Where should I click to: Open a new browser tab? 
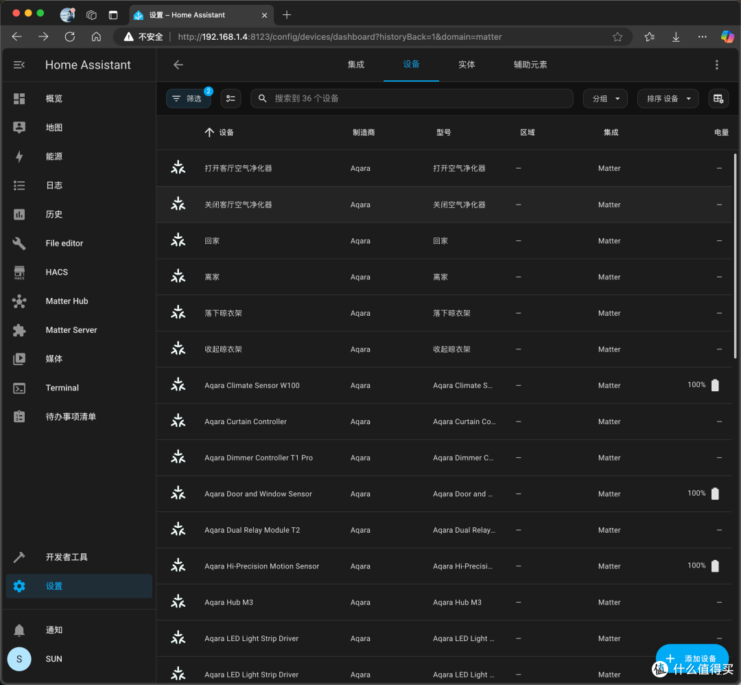coord(286,15)
